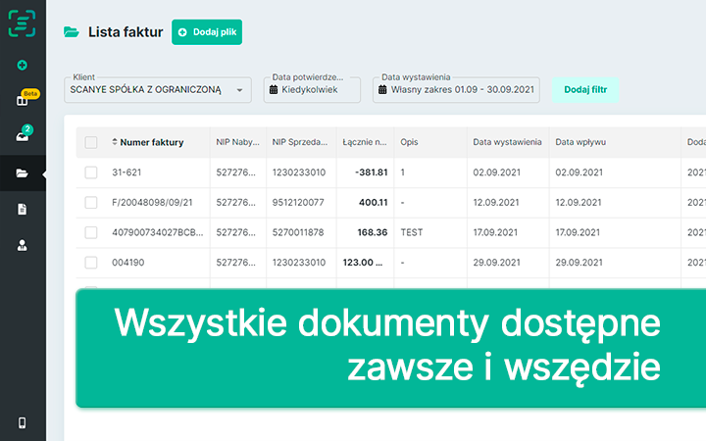
Task: Open invoice number 004190
Action: [128, 263]
